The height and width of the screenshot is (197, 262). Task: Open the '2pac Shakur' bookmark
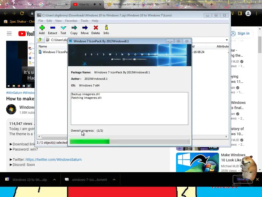coord(19,22)
